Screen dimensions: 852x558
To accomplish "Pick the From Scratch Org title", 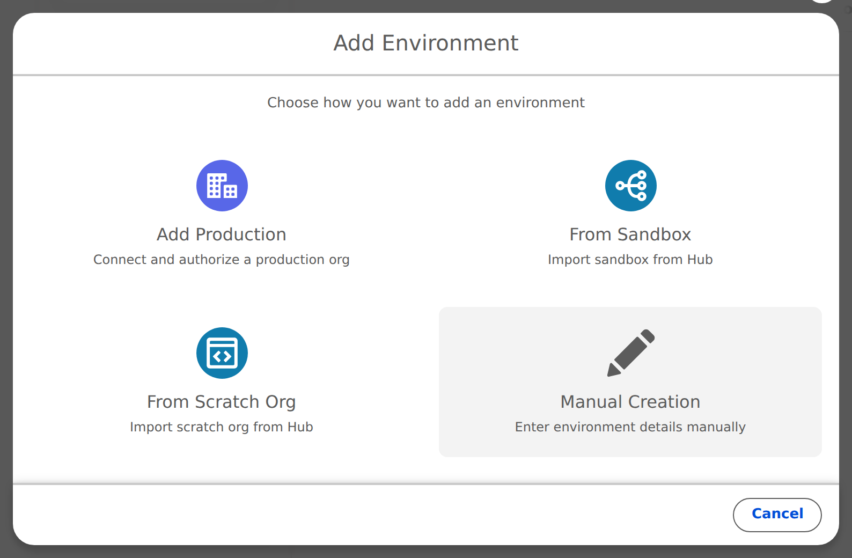I will click(222, 402).
